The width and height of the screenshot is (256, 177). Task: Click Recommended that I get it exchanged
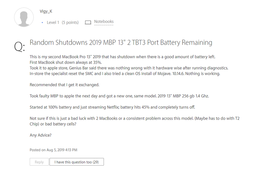[x=65, y=85]
